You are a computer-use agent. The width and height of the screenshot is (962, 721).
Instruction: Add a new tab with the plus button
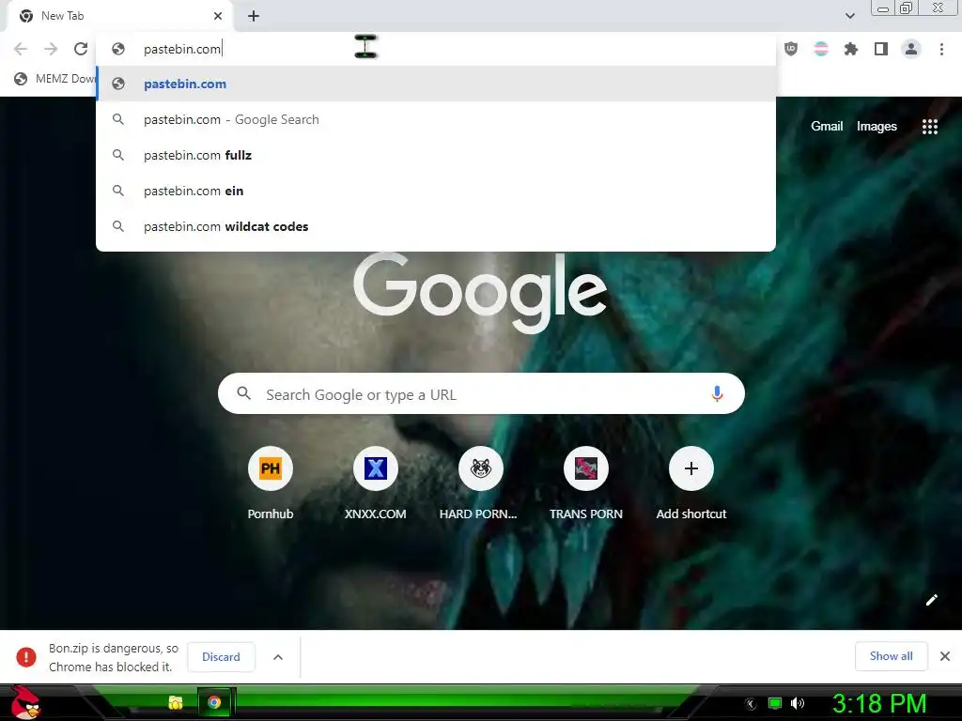[x=254, y=16]
